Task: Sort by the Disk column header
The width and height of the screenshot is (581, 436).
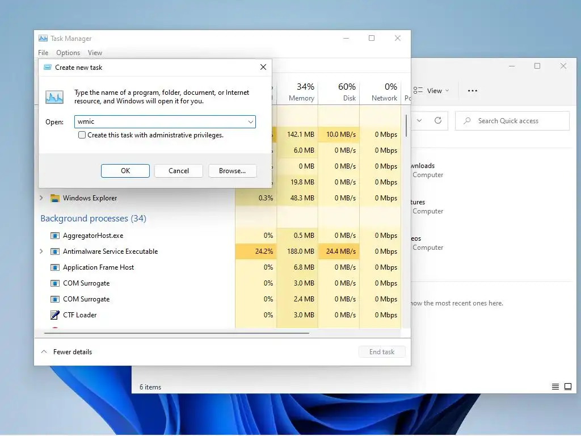Action: point(339,92)
